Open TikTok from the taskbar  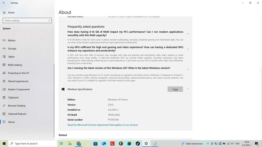point(138,144)
